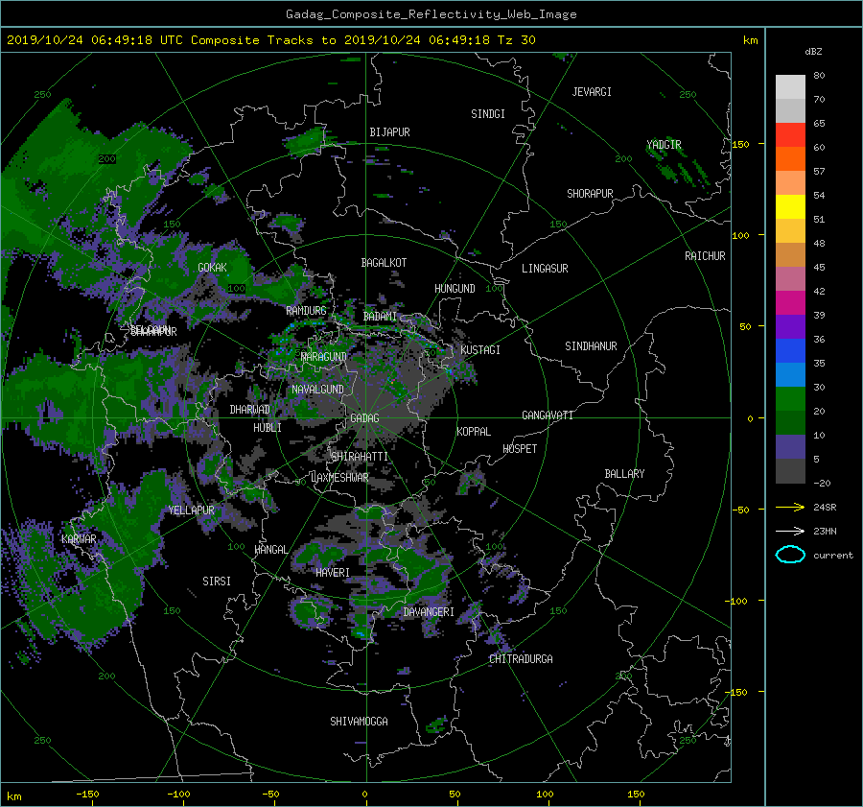Click the 'KUSTAGI' city label
Screen dimensions: 863x807
[x=480, y=350]
